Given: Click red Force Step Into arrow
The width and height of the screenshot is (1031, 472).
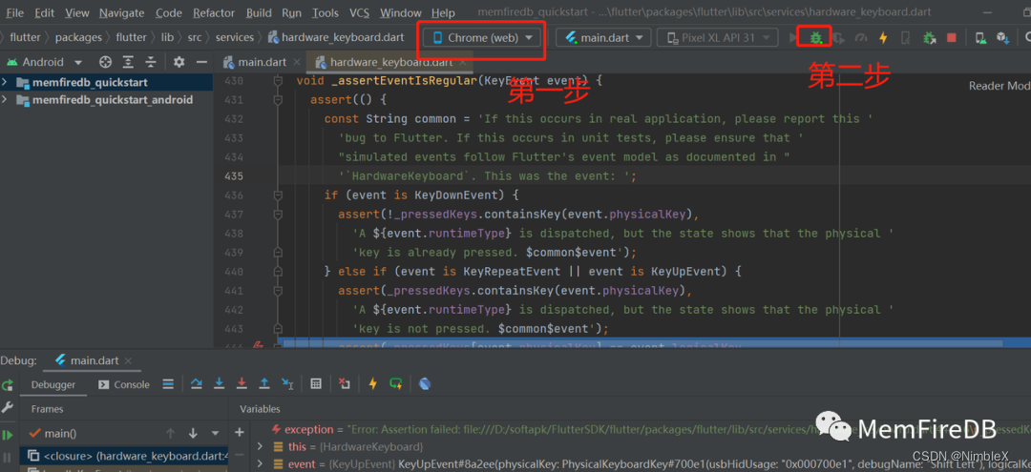Looking at the screenshot, I should click(242, 383).
